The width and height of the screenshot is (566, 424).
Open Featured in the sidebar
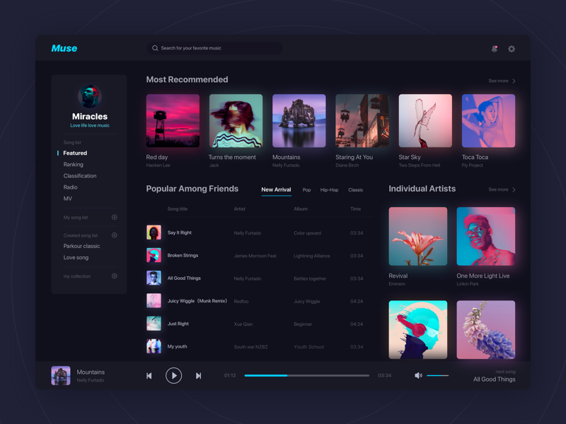click(75, 153)
